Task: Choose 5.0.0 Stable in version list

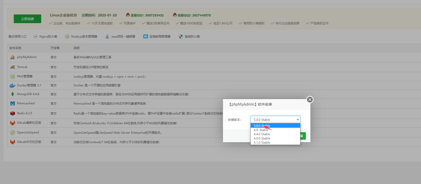Action: tap(275, 125)
